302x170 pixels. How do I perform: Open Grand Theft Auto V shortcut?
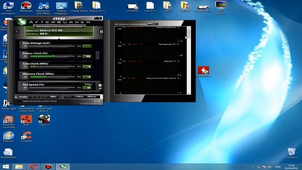(x=44, y=109)
